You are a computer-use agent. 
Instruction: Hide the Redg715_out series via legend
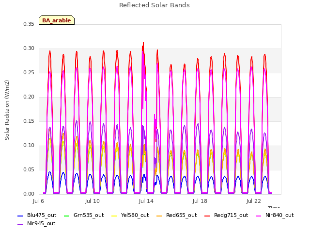(x=226, y=216)
